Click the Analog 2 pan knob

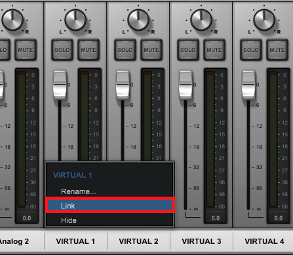coord(12,20)
